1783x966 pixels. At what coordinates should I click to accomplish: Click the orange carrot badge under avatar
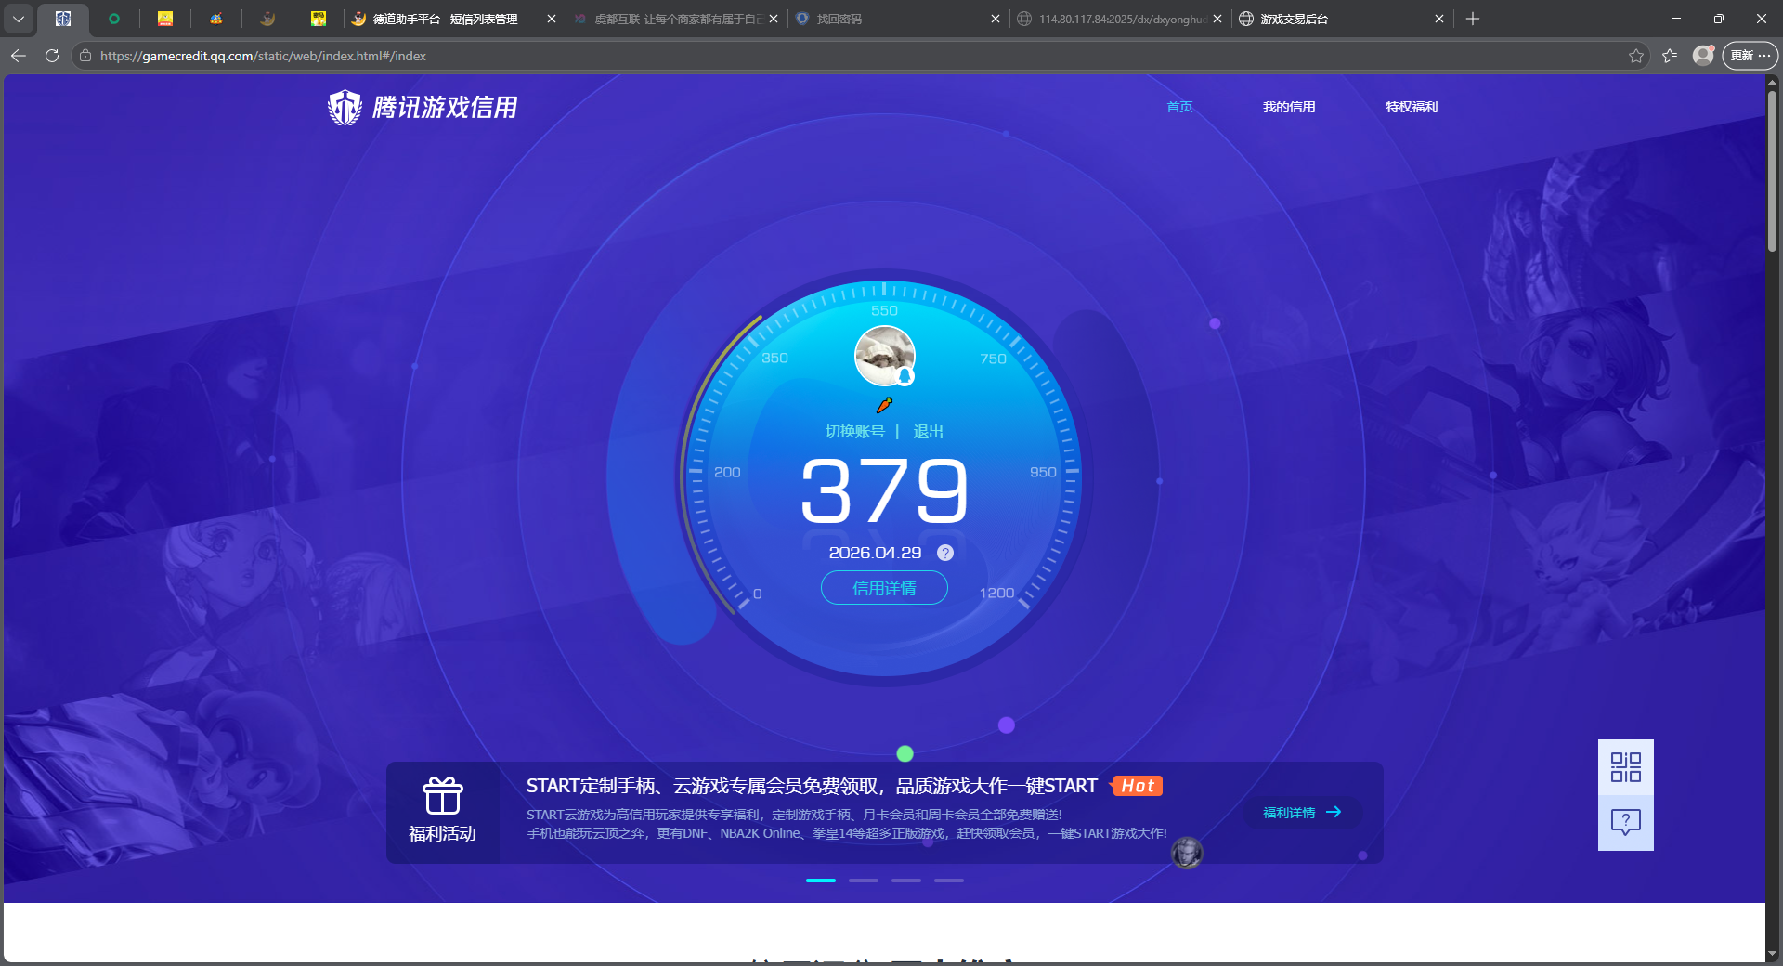coord(884,405)
